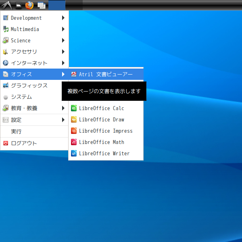Viewport: 242px width, 242px height.
Task: Choose ログアウト from the menu
Action: (x=34, y=143)
